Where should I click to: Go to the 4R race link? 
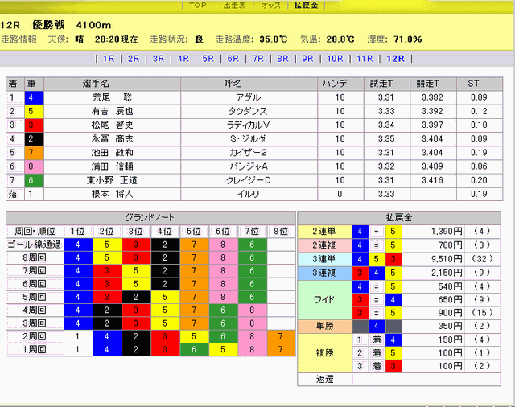point(183,59)
